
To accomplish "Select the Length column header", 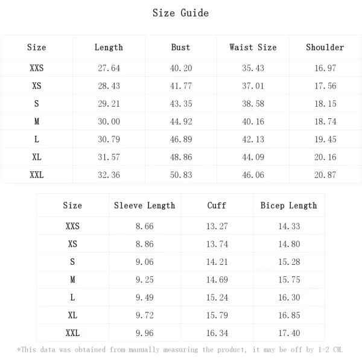I will [109, 48].
